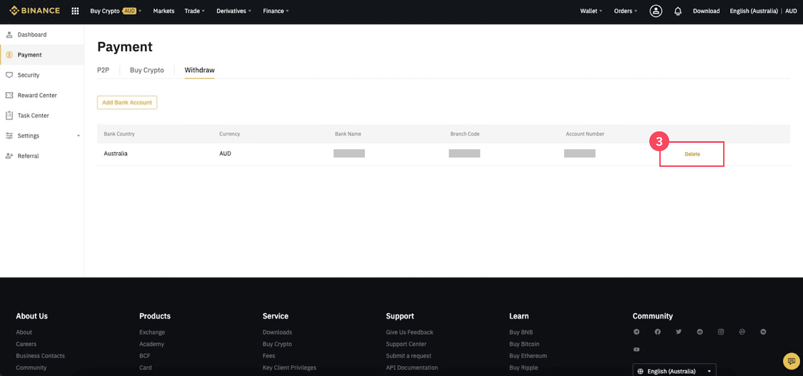Open the Twitter community icon
Image resolution: width=803 pixels, height=376 pixels.
pyautogui.click(x=679, y=332)
